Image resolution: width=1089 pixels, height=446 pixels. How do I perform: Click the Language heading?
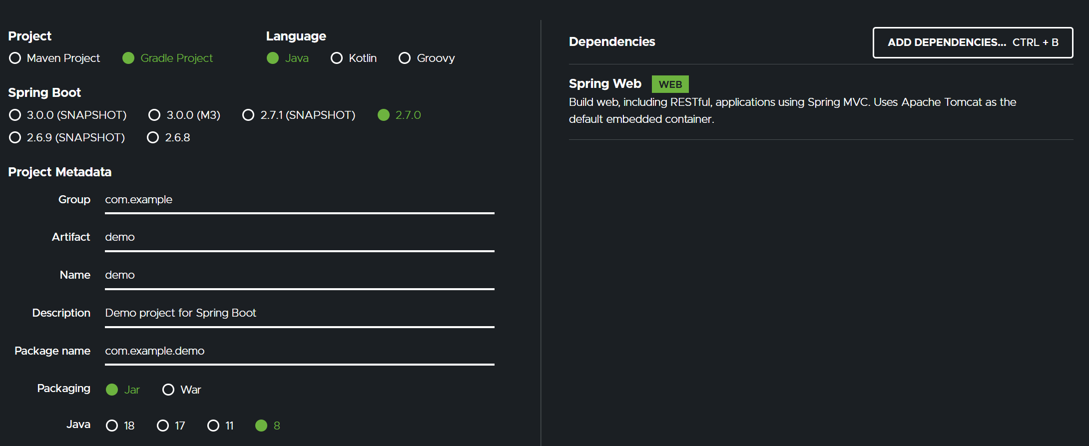[296, 36]
